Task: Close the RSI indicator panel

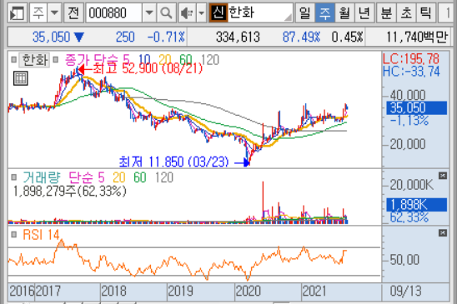Action: pos(443,233)
